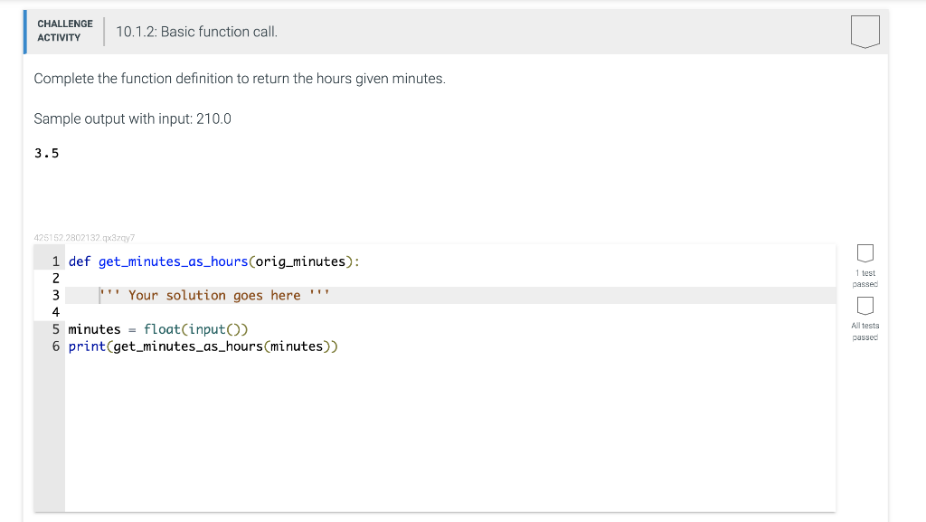Viewport: 926px width, 522px height.
Task: Click the '1 test passed' label text
Action: coord(865,278)
